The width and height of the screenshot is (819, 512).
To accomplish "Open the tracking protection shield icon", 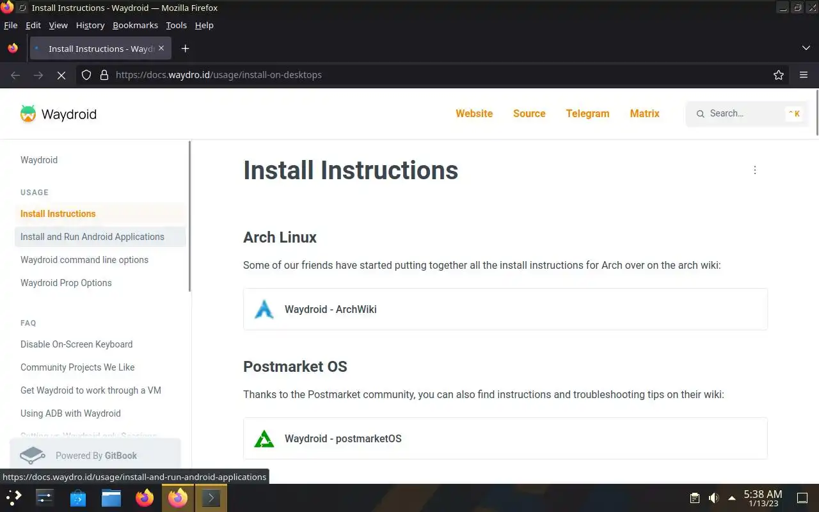I will click(86, 75).
